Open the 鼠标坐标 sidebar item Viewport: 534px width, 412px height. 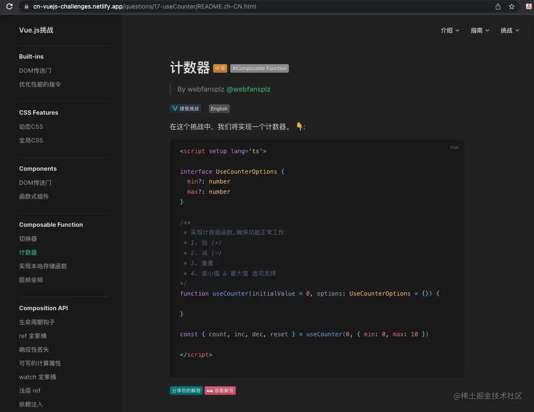(31, 280)
